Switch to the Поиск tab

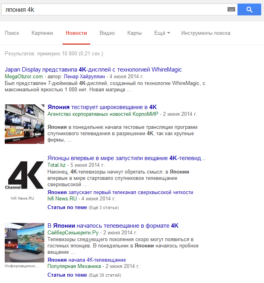[12, 33]
